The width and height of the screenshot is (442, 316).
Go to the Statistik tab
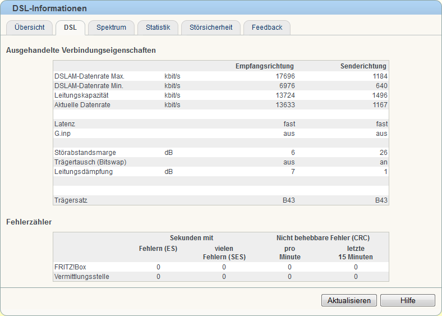tap(158, 28)
